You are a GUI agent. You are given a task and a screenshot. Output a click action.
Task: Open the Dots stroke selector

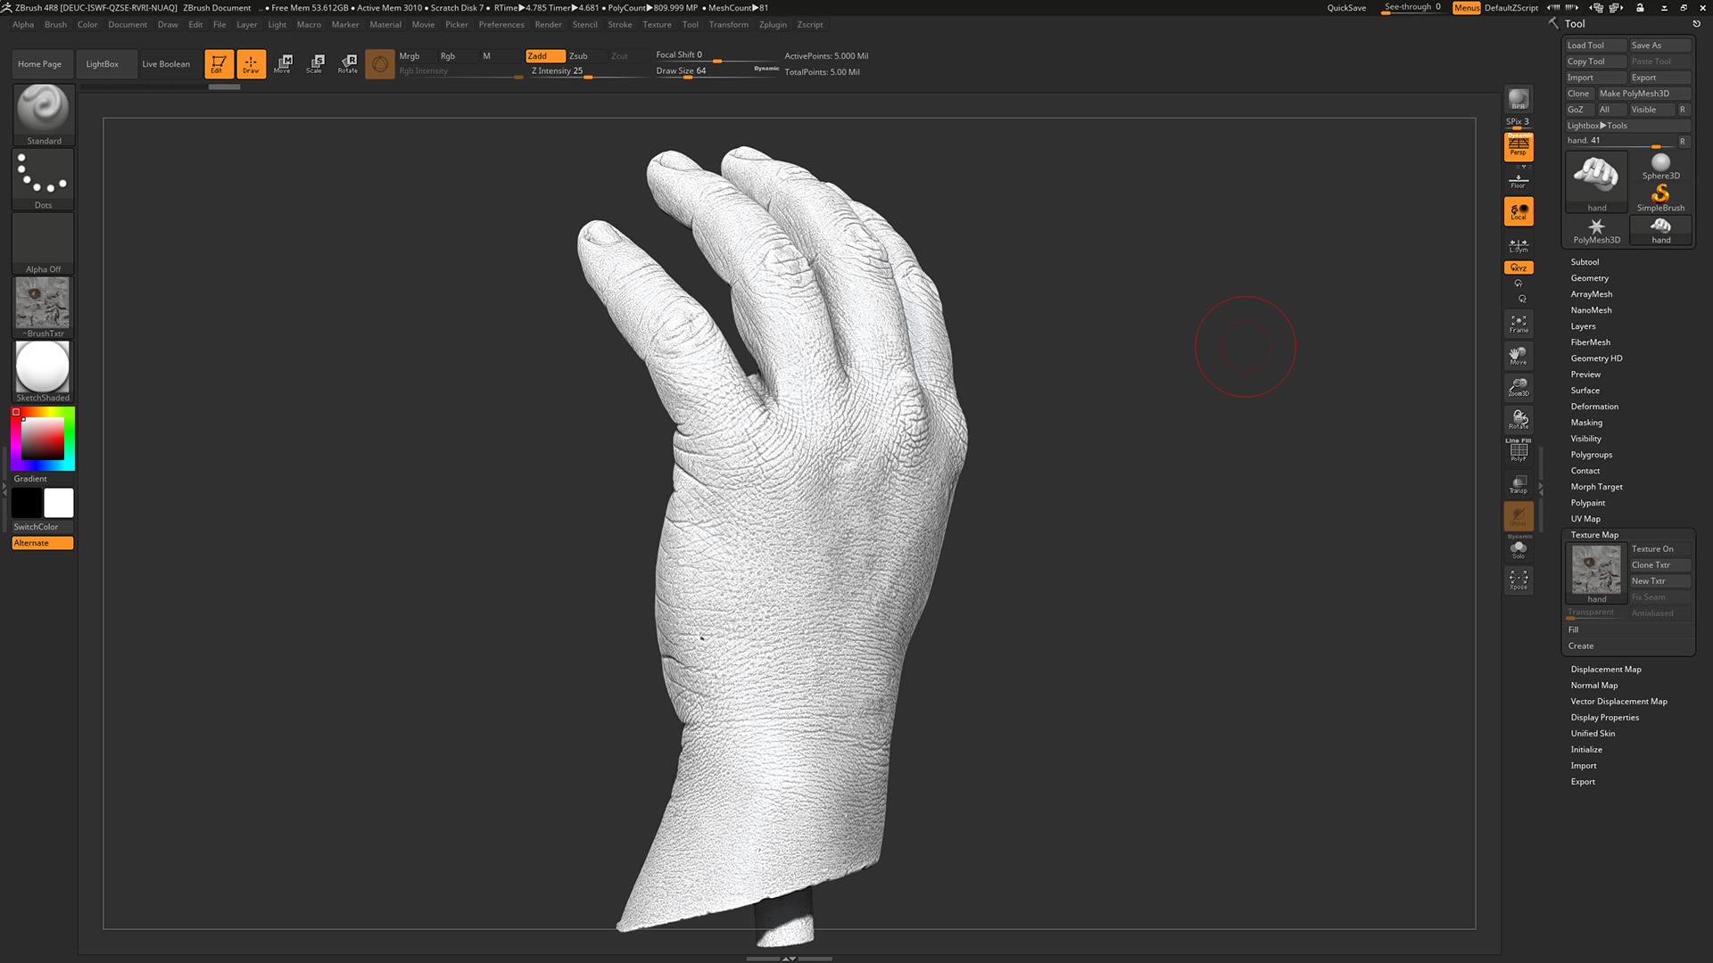click(42, 176)
